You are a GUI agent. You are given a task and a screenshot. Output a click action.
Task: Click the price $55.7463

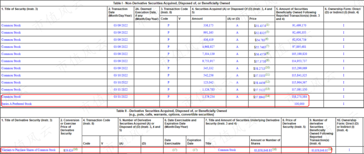click(260, 47)
